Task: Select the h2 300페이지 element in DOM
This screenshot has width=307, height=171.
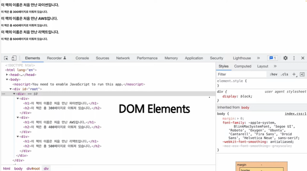Action: click(62, 108)
